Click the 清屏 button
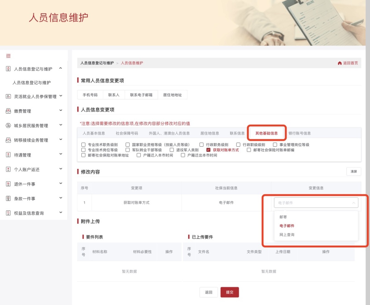Image resolution: width=370 pixels, height=305 pixels. 354,171
